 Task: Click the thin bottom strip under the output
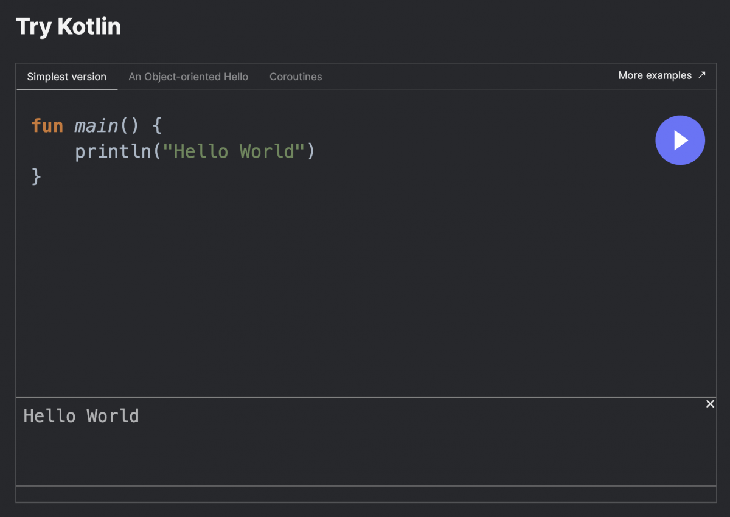pyautogui.click(x=365, y=494)
